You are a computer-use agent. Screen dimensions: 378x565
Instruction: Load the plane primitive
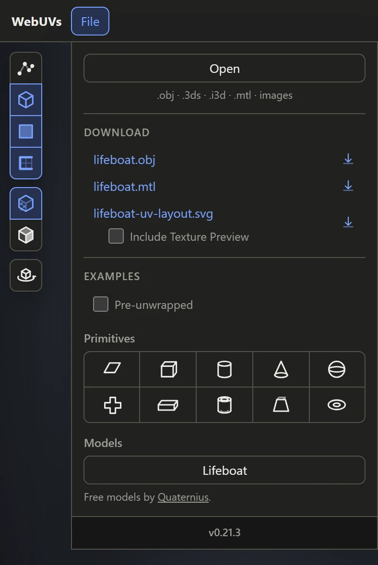click(x=112, y=369)
